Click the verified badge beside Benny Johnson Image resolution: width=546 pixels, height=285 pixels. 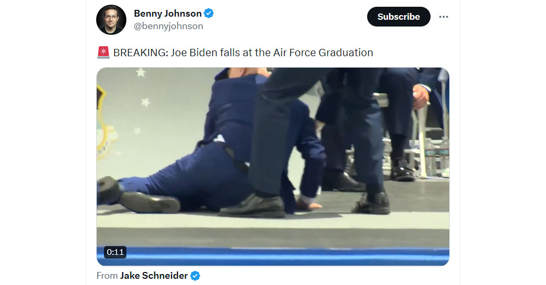(209, 14)
